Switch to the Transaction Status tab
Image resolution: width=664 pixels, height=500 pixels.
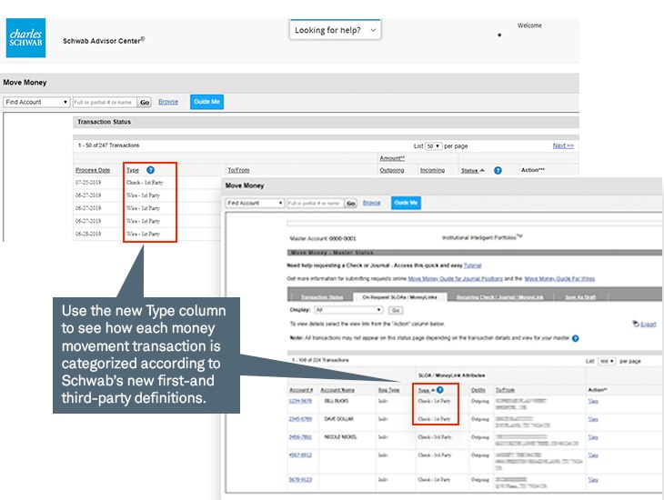[x=322, y=297]
